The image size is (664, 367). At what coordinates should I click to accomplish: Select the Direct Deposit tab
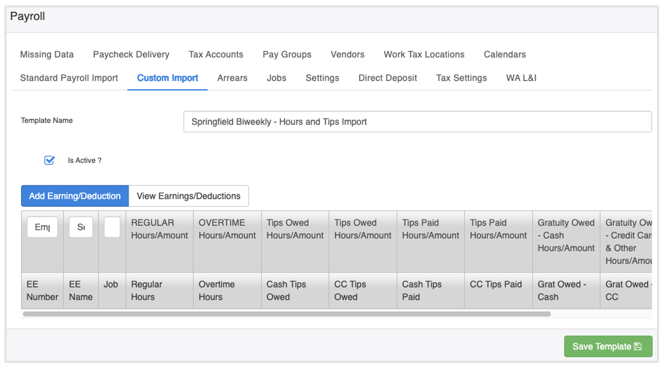(387, 78)
